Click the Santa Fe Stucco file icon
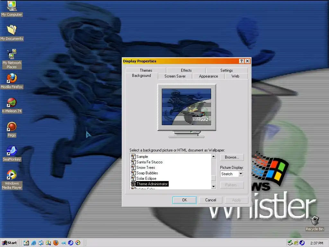 point(133,162)
